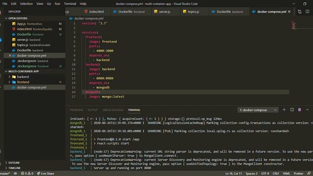Select .dockerignore frontend in open editors
The height and width of the screenshot is (176, 313).
pyautogui.click(x=35, y=66)
